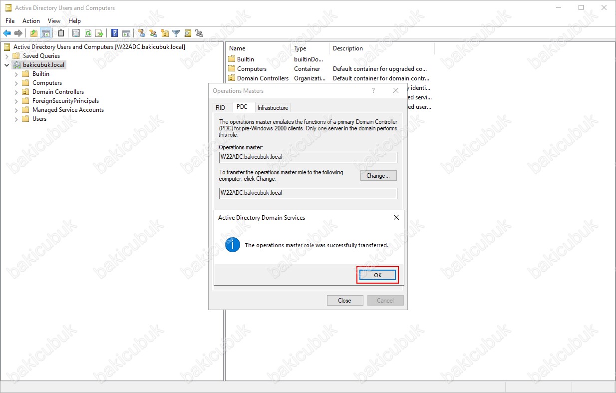Screen dimensions: 616x393
Task: Click the ForeignSecurityPrincipals folder icon
Action: [26, 101]
